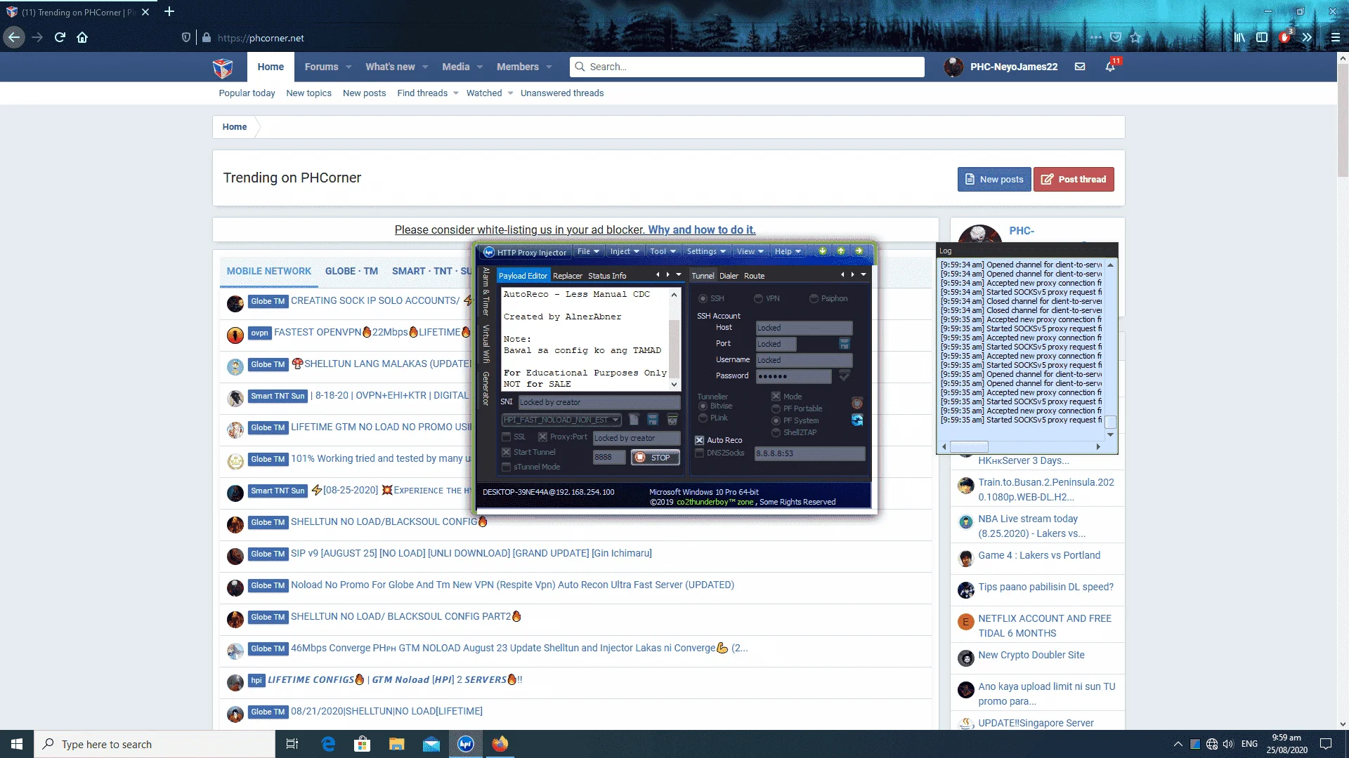
Task: Open the Unanswered threads link
Action: point(562,93)
